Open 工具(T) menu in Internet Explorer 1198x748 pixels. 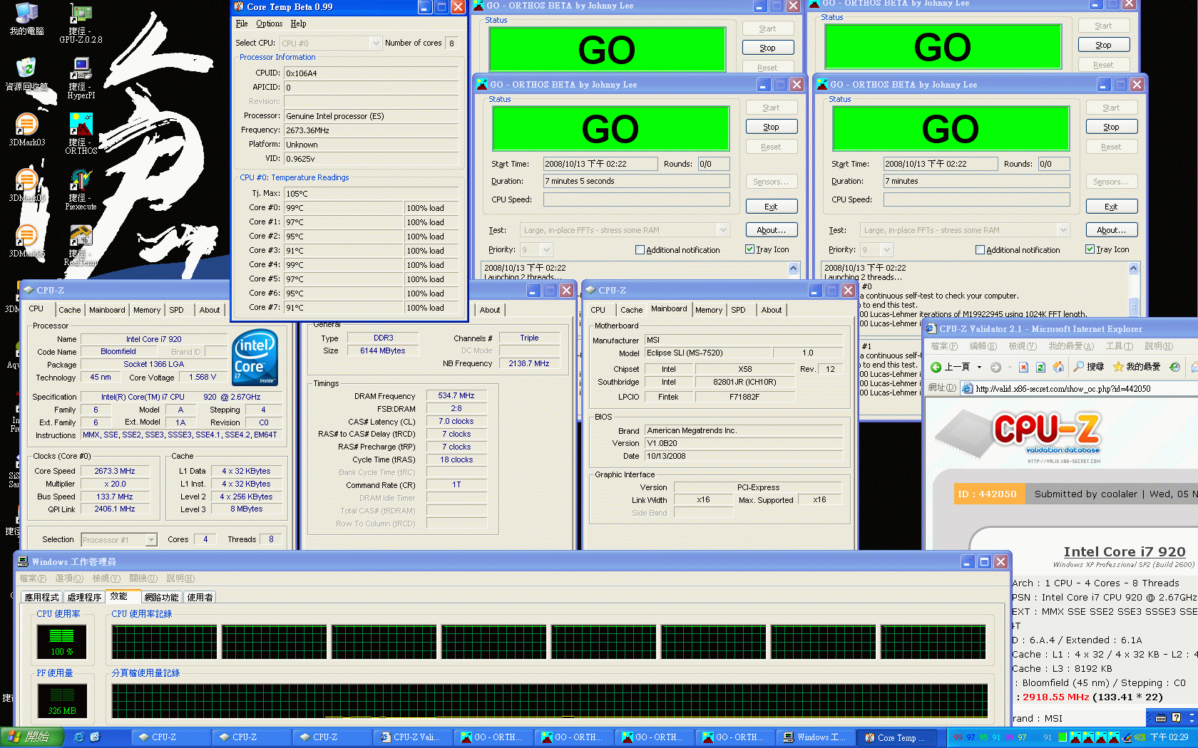click(1119, 346)
